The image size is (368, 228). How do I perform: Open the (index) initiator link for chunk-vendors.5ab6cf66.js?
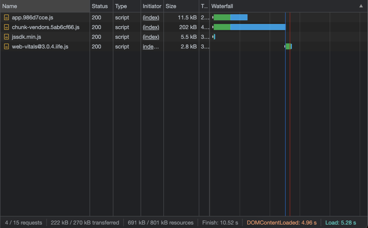[151, 27]
